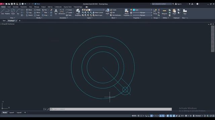Screen dimensions: 215x120
Task: Click in the command line input
Action: click(111, 109)
